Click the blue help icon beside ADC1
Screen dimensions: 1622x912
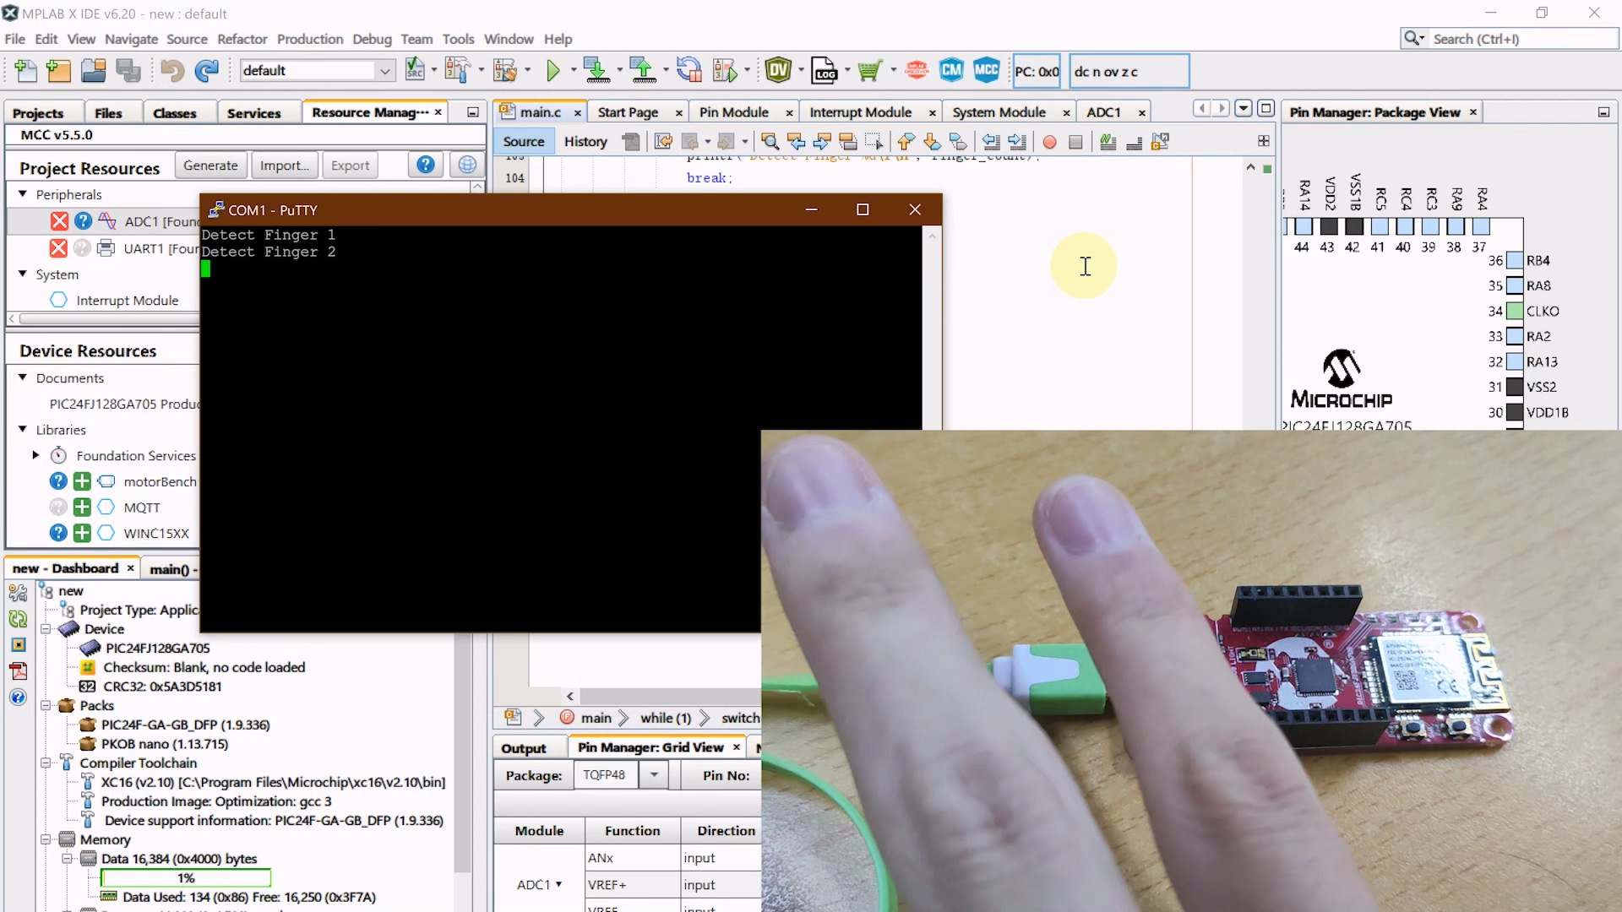(83, 221)
